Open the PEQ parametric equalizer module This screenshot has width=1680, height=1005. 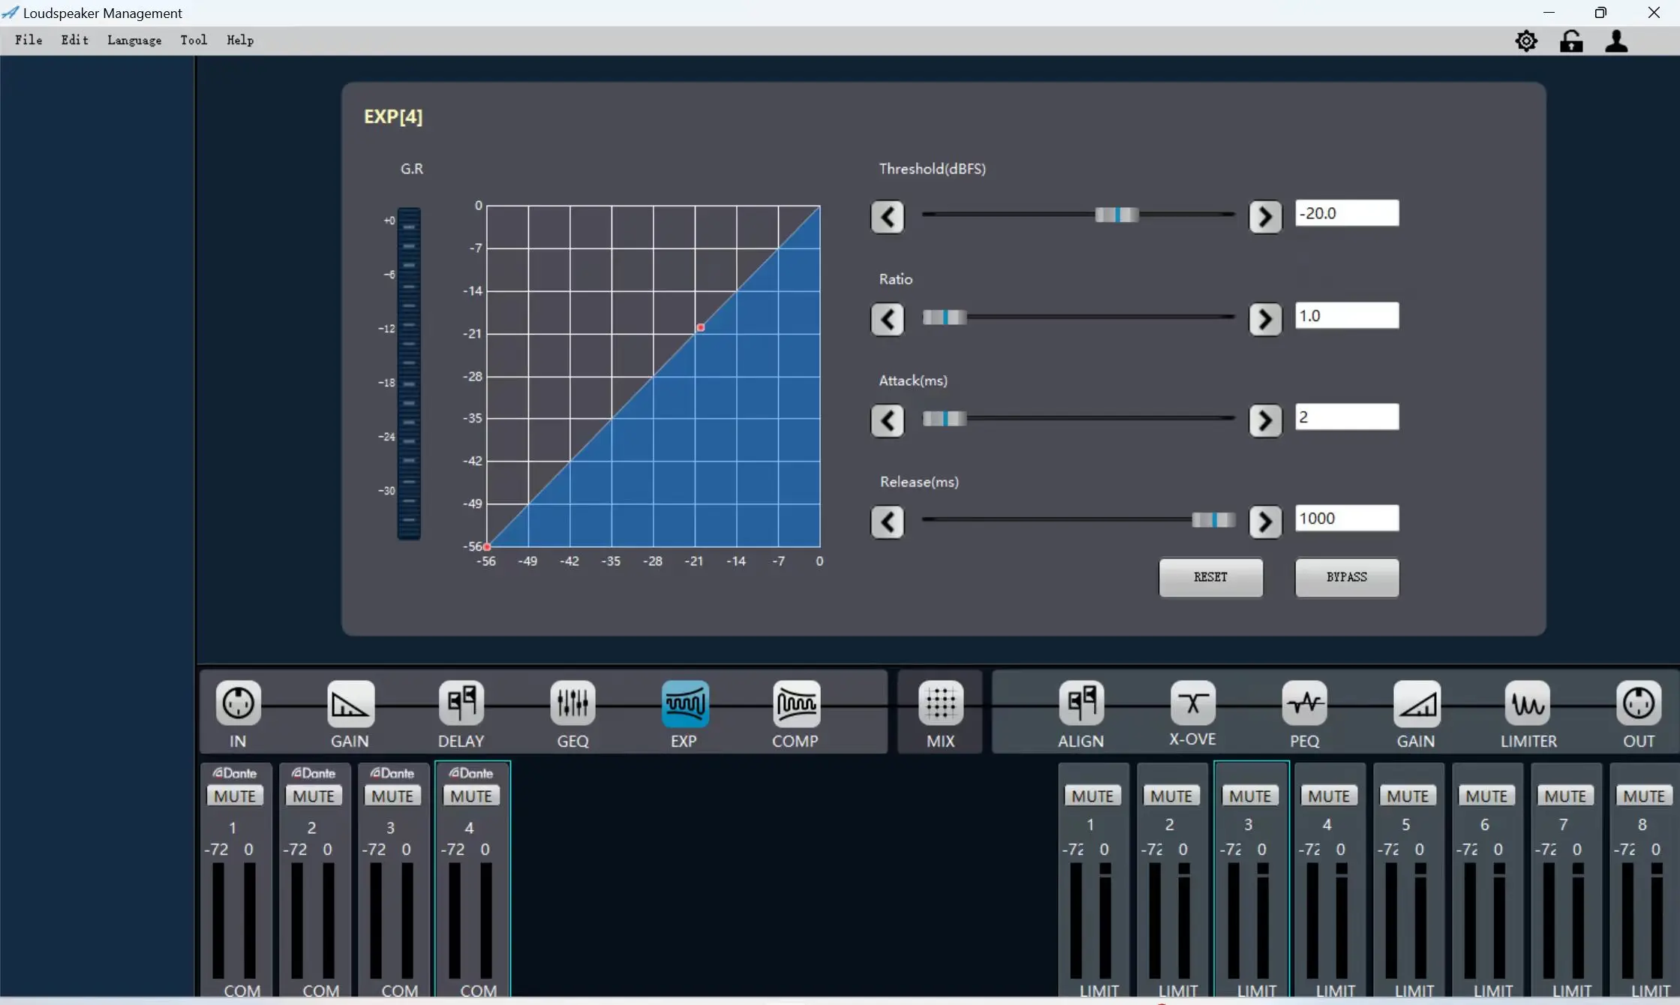pyautogui.click(x=1305, y=704)
